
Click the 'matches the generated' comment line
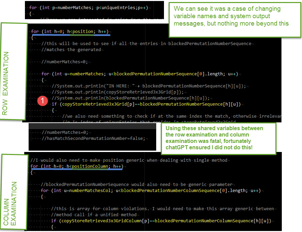coord(71,49)
